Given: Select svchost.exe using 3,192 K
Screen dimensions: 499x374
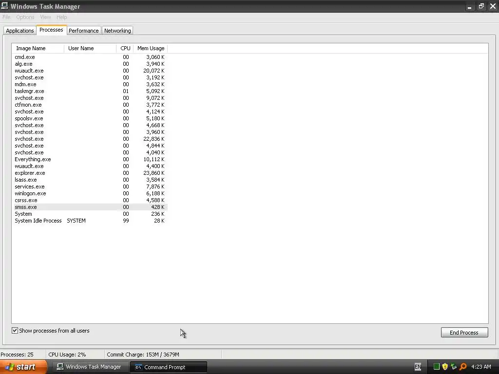Looking at the screenshot, I should click(x=90, y=77).
